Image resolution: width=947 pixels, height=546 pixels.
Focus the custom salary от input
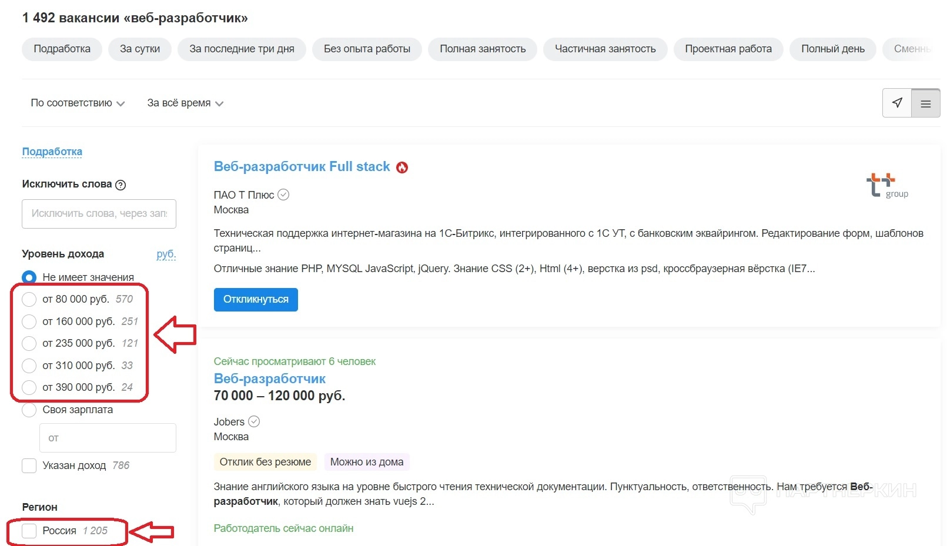(108, 438)
